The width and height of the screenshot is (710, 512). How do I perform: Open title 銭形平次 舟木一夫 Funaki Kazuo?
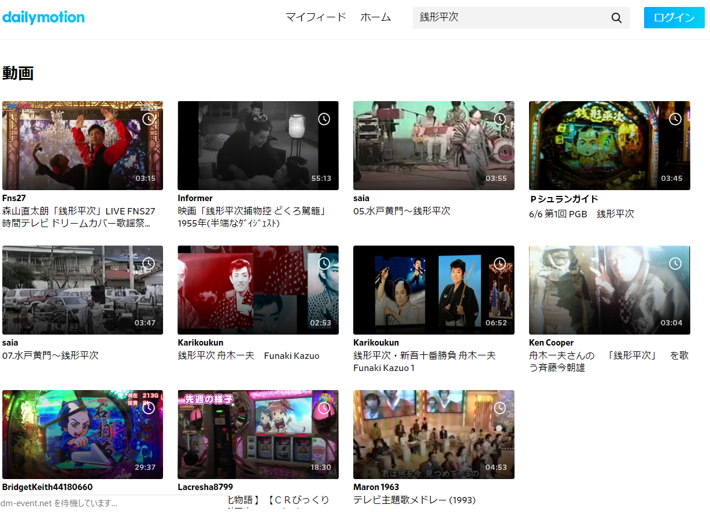pyautogui.click(x=249, y=355)
